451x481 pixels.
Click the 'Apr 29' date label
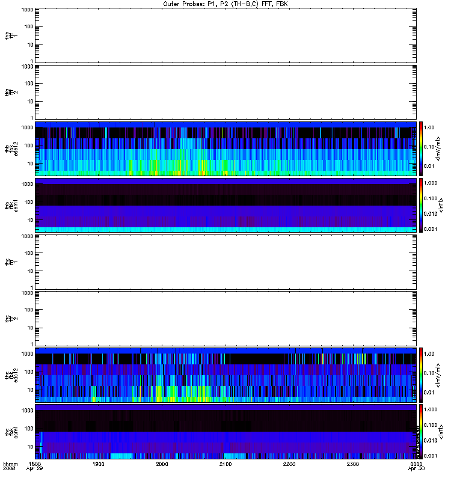[x=34, y=469]
